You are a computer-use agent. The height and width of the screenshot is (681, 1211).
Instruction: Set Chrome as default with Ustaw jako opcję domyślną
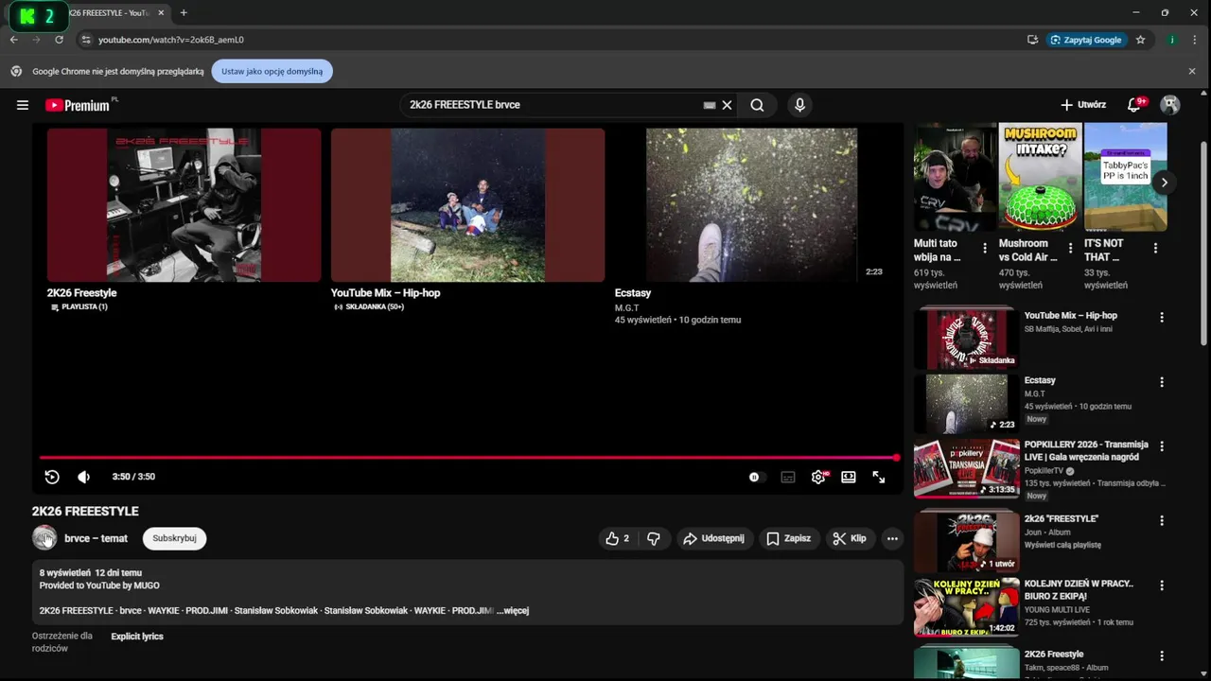pos(272,71)
